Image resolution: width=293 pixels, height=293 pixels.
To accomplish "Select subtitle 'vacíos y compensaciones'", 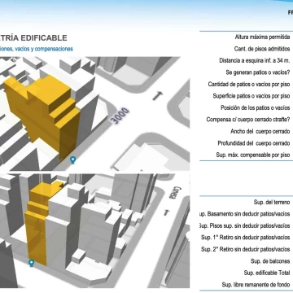I will pos(44,49).
